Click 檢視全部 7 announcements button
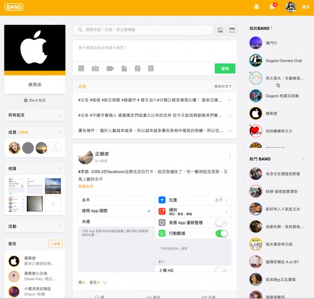 [x=222, y=86]
